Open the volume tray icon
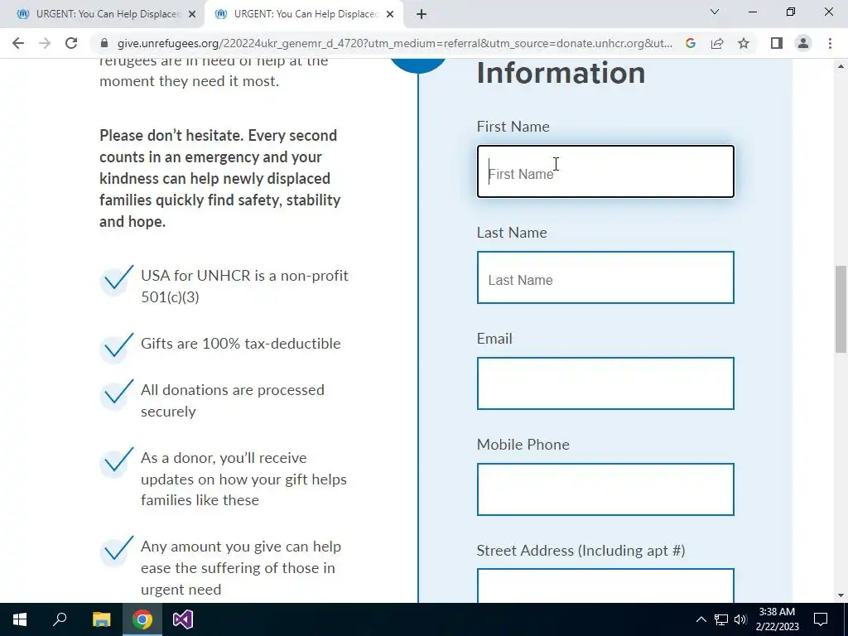The image size is (848, 636). pos(741,619)
